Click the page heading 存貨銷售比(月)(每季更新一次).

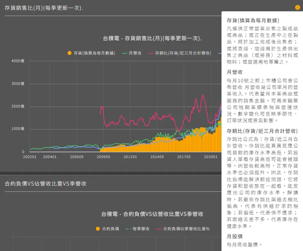click(x=44, y=8)
